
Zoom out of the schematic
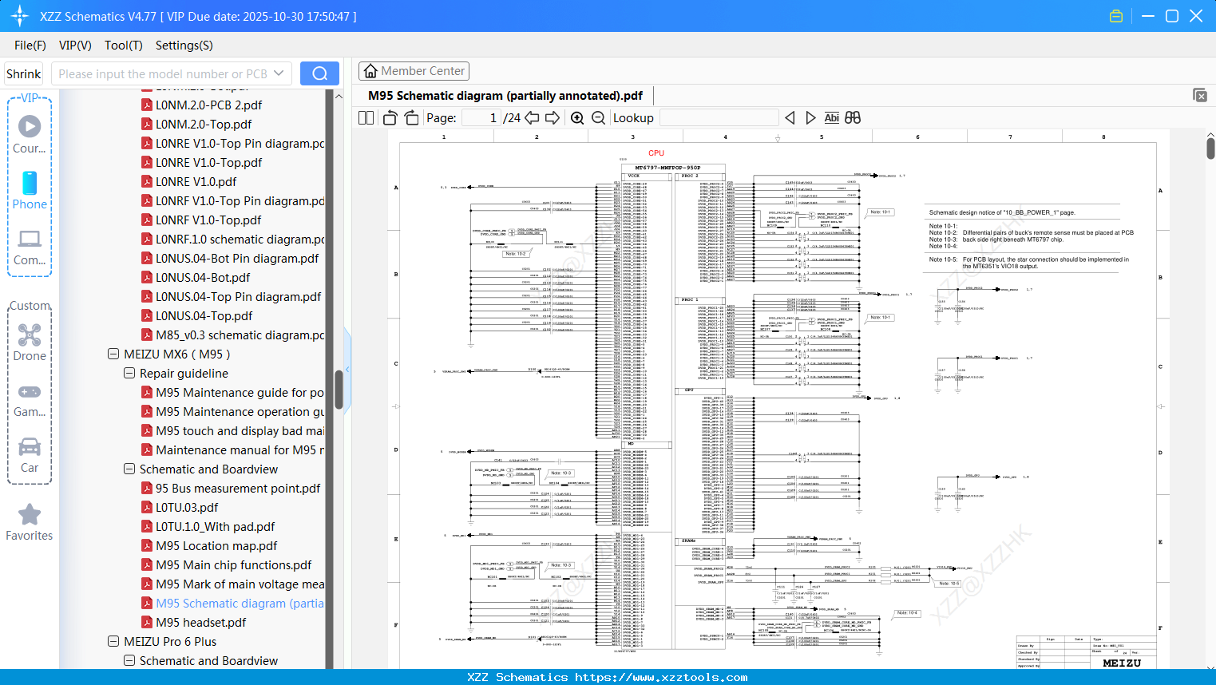click(x=596, y=117)
